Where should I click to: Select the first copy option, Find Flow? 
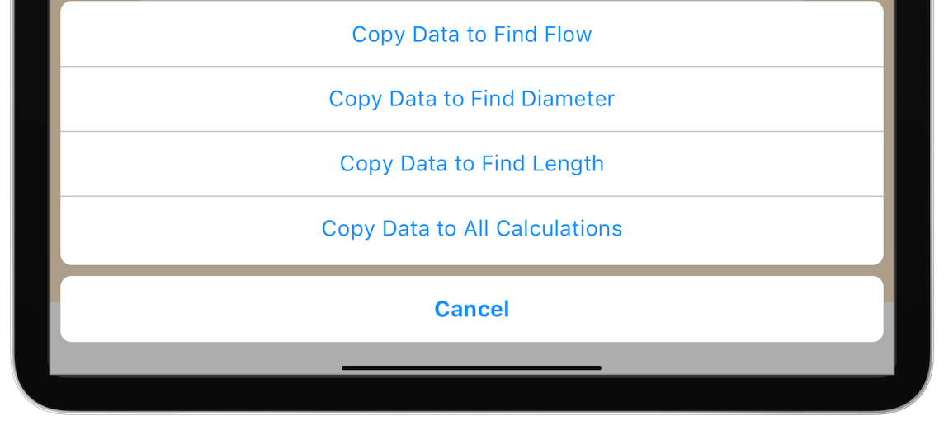(x=471, y=34)
